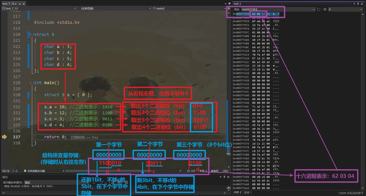Click the 制表符 tabs indicator
This screenshot has width=366, height=196.
[215, 171]
